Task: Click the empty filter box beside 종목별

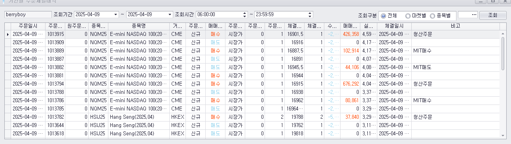Action: [467, 15]
